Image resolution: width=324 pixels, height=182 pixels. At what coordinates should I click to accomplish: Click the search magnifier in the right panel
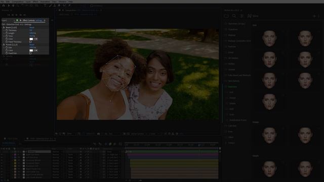point(234,16)
